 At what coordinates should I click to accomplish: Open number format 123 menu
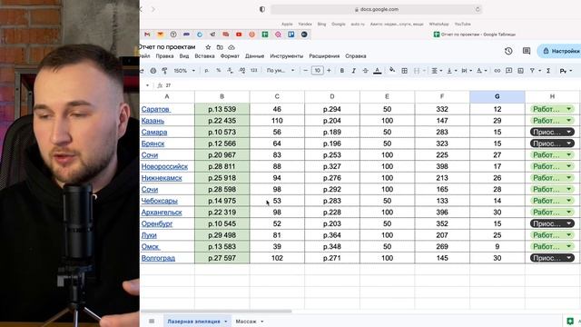tap(254, 71)
